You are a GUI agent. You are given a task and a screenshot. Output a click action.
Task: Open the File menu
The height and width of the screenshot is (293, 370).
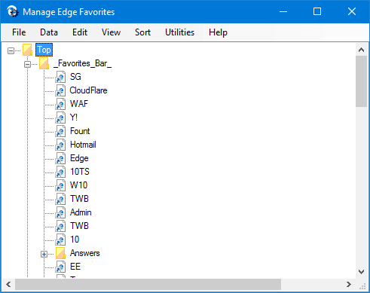point(19,32)
